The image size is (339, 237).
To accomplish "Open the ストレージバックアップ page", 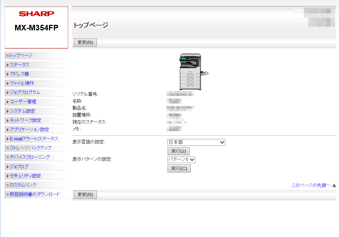I will (x=30, y=148).
